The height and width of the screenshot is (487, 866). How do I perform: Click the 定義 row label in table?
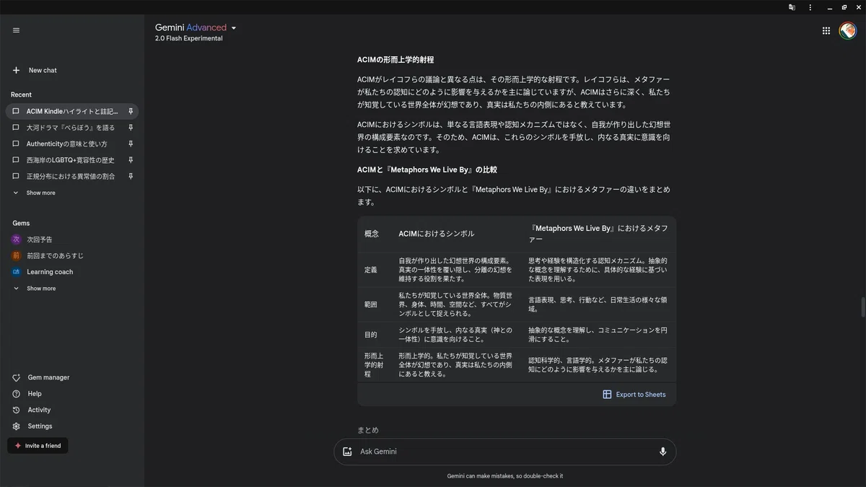371,270
